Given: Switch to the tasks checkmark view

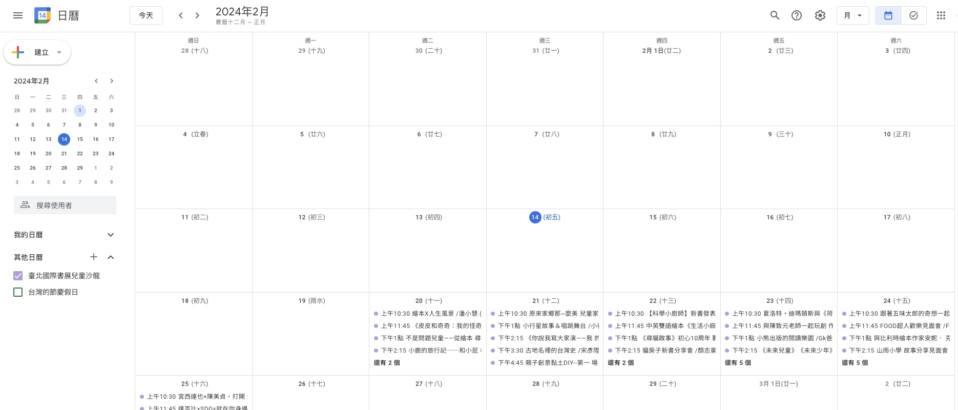Looking at the screenshot, I should 913,15.
